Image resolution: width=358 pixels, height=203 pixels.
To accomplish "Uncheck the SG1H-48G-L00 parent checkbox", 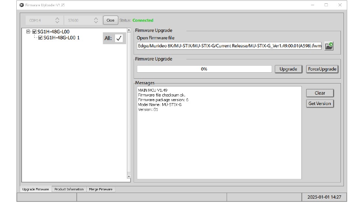I will click(x=35, y=32).
